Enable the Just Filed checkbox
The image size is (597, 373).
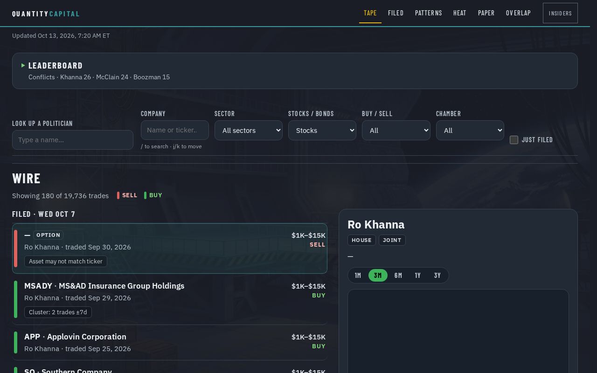tap(514, 140)
